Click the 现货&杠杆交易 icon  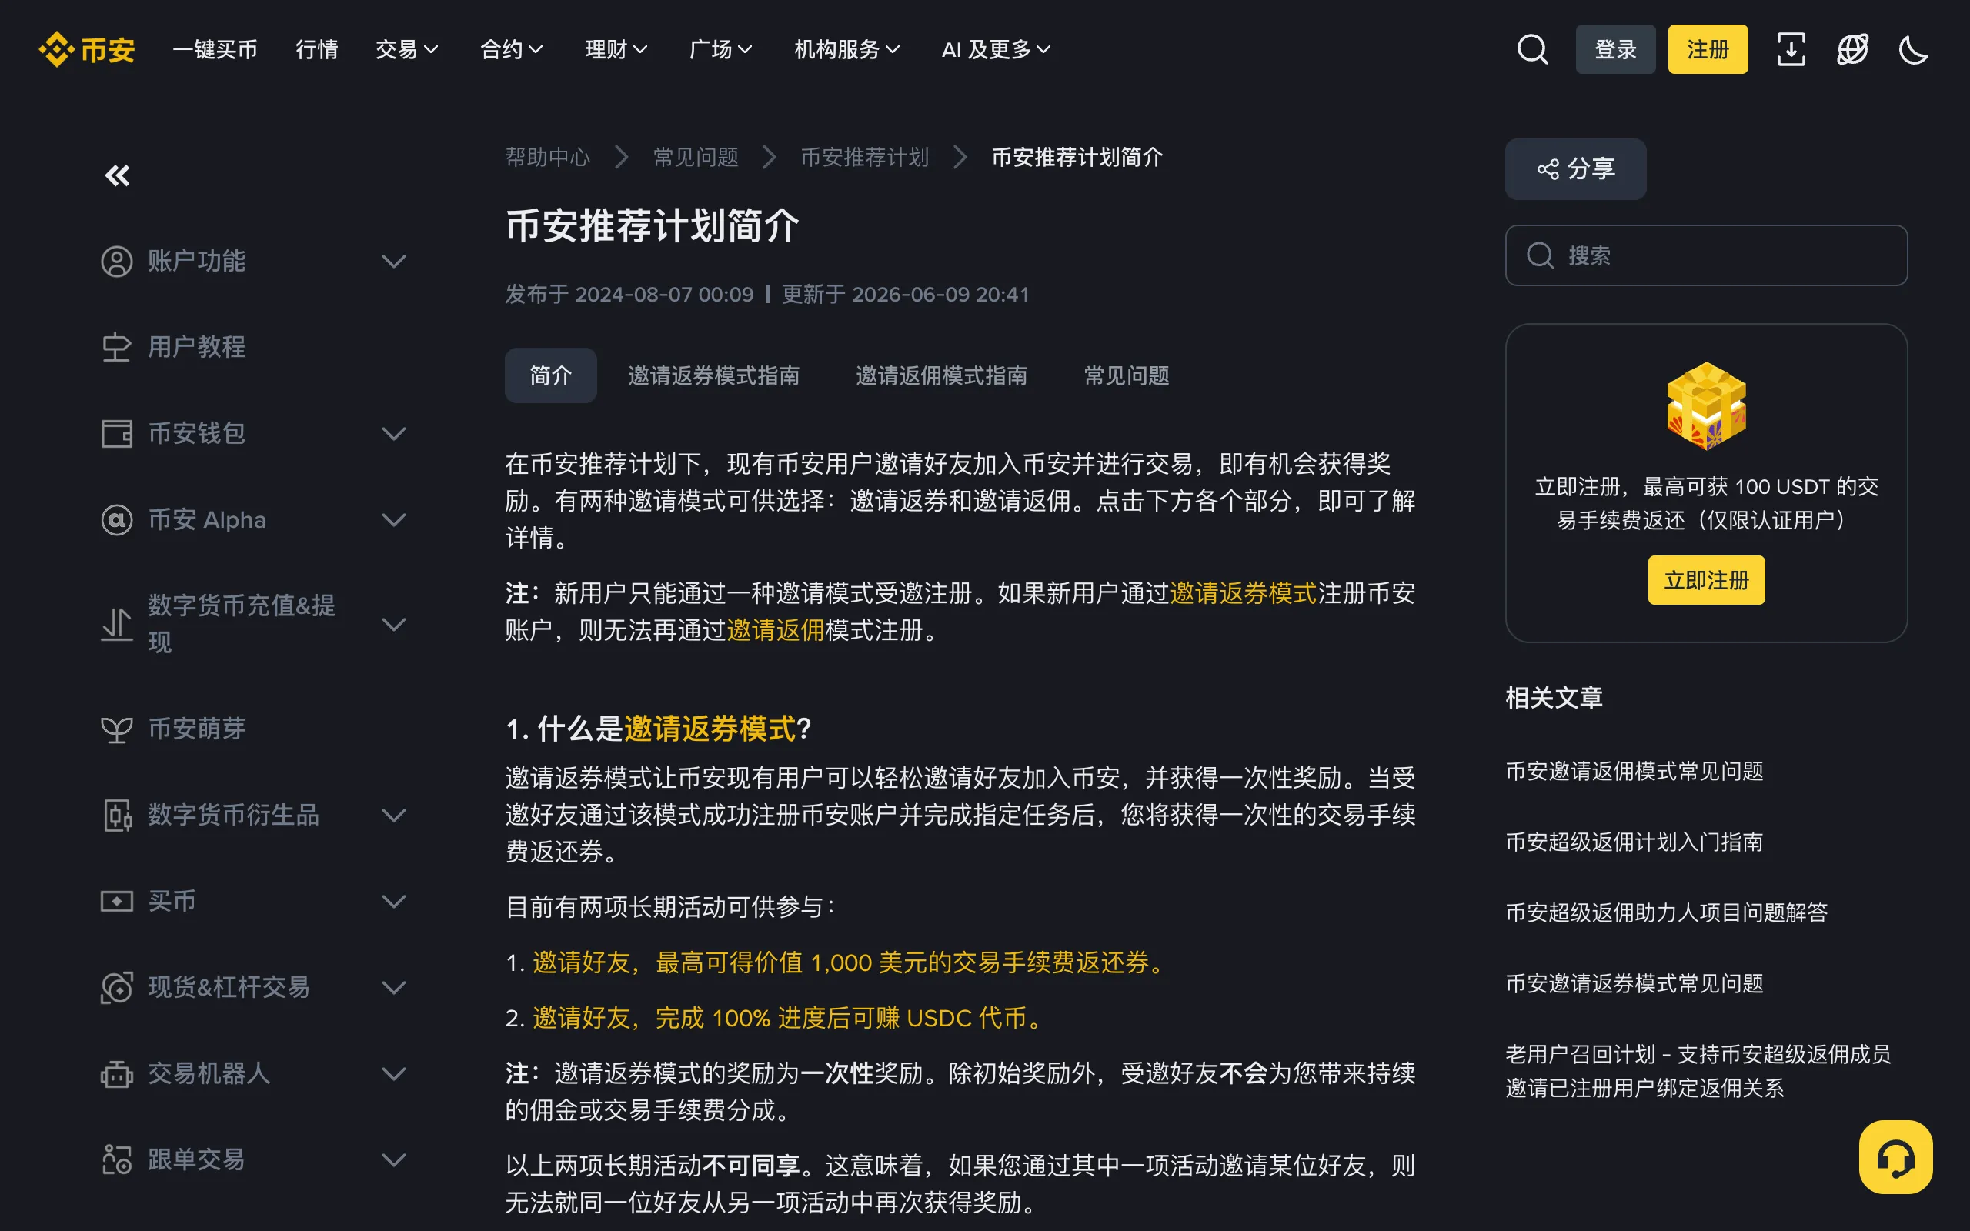[116, 988]
